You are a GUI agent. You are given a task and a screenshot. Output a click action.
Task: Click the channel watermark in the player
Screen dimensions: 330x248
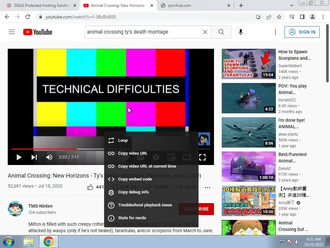click(x=204, y=139)
